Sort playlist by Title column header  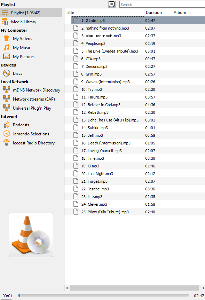pyautogui.click(x=104, y=13)
